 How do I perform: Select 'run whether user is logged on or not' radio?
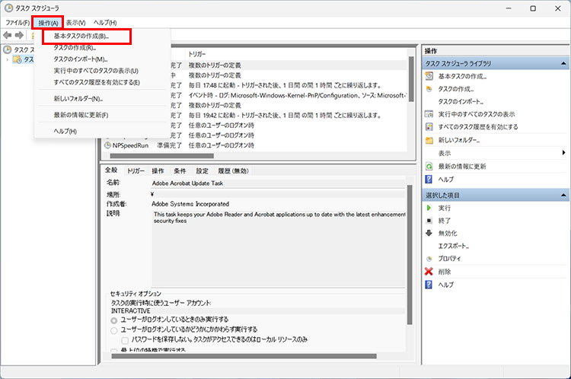coord(114,330)
